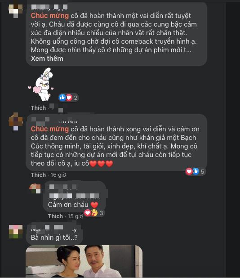
Task: Open the second commenter's avatar
Action: tap(16, 121)
